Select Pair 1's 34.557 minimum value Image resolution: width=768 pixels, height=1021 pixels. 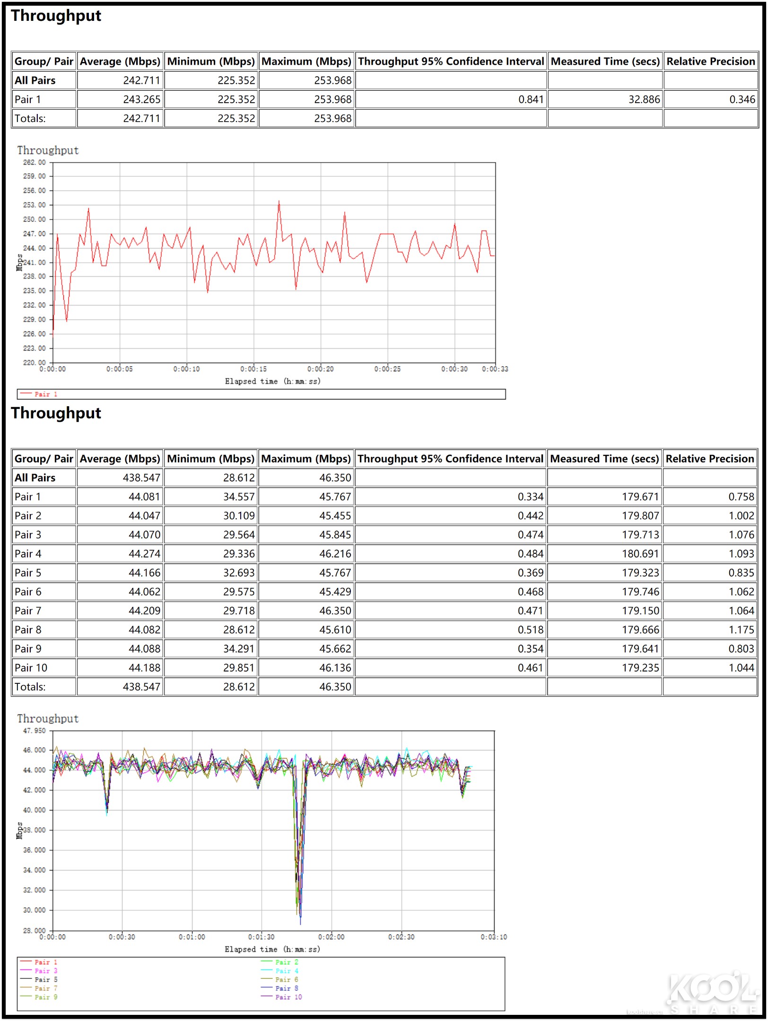(x=239, y=497)
